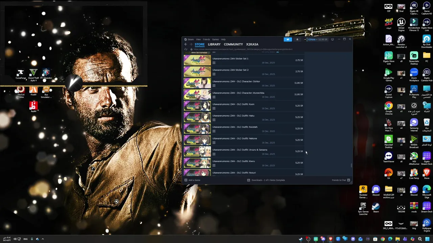This screenshot has height=243, width=433.
Task: Open FiveM desktop shortcut
Action: [33, 91]
